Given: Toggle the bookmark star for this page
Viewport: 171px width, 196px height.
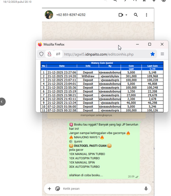Looking at the screenshot, I should click(153, 54).
